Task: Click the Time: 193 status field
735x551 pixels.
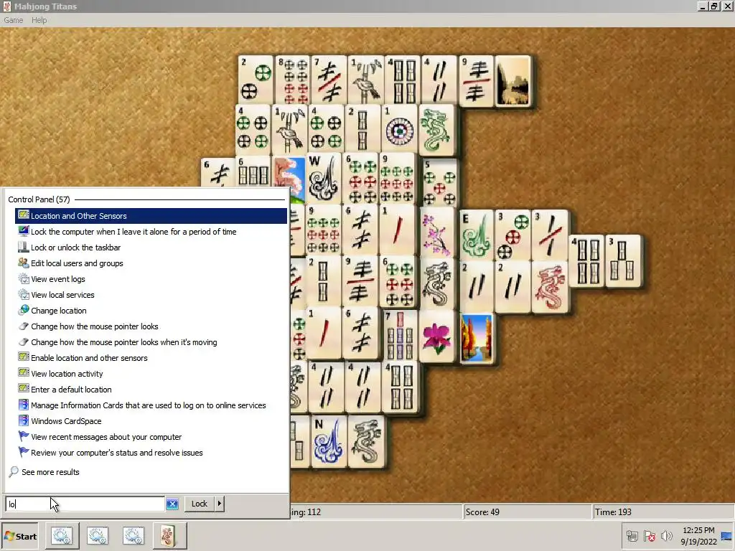Action: click(663, 512)
